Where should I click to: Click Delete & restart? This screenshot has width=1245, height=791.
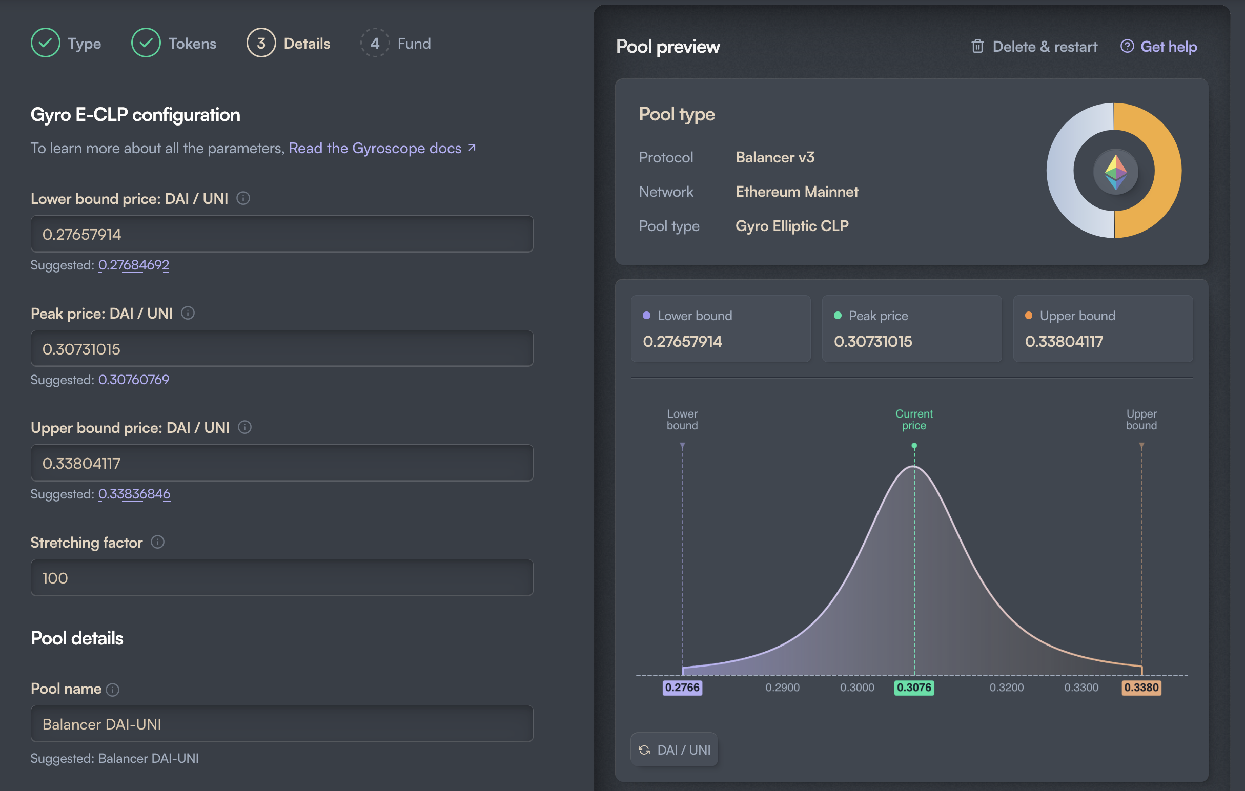(x=1034, y=47)
